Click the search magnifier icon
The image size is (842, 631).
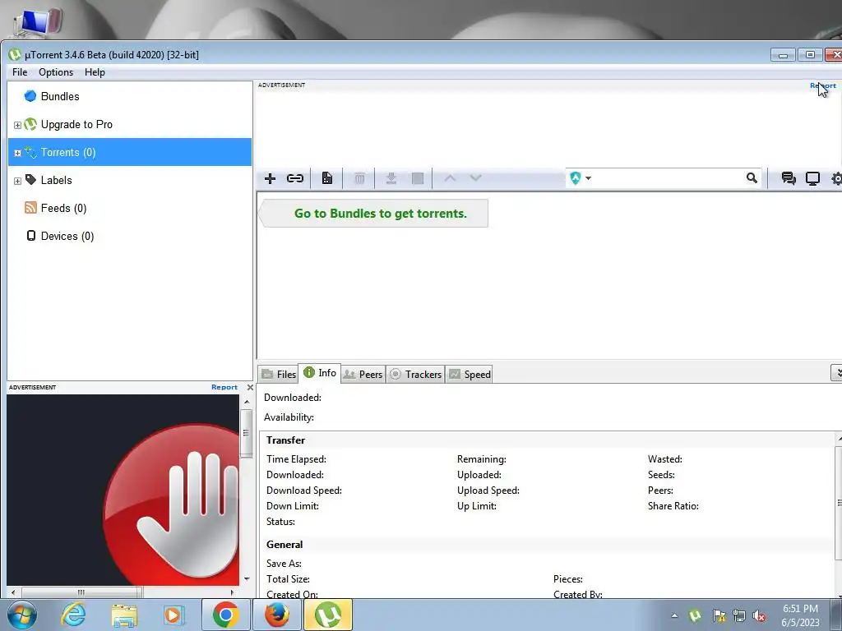click(x=752, y=178)
